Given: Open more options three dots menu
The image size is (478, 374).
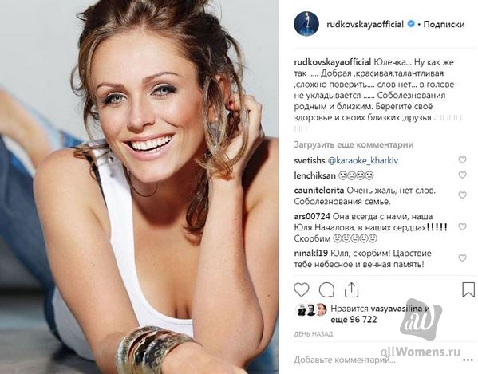Looking at the screenshot, I should [x=468, y=360].
